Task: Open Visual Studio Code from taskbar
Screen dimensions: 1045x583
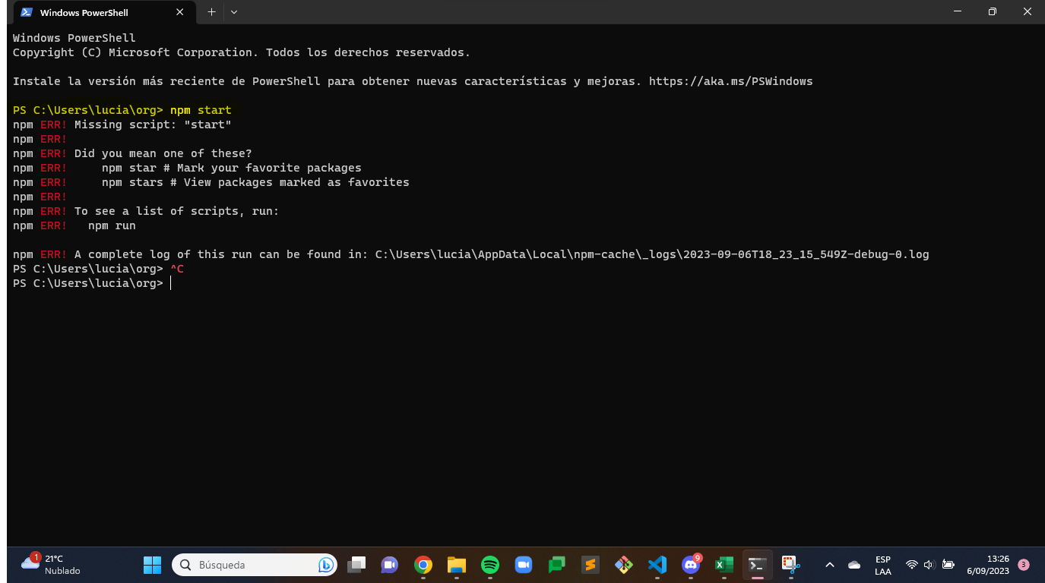Action: 657,565
